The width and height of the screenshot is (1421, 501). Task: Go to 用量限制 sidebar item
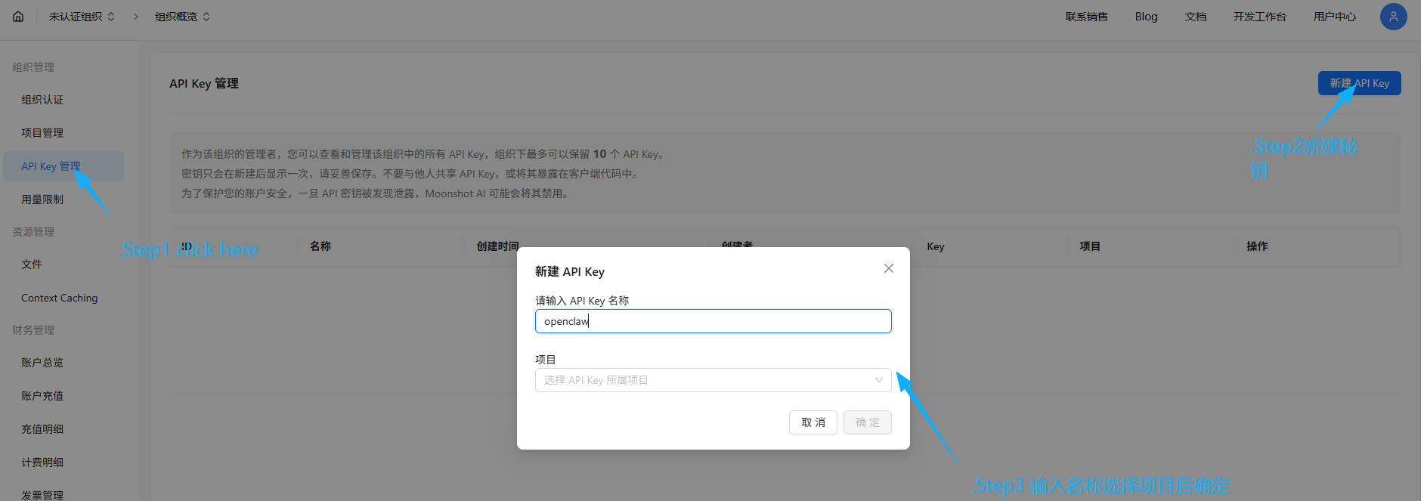click(42, 199)
